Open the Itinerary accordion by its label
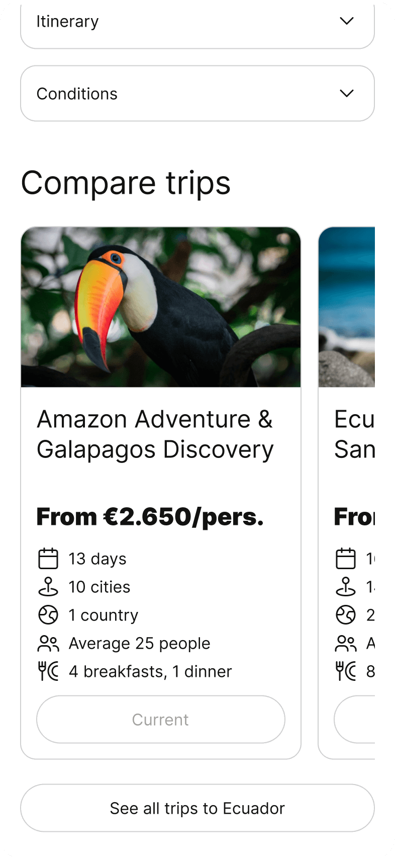 [67, 22]
